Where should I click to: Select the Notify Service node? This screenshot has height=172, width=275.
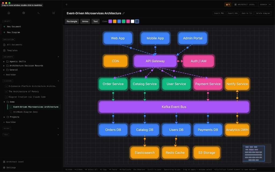click(237, 84)
